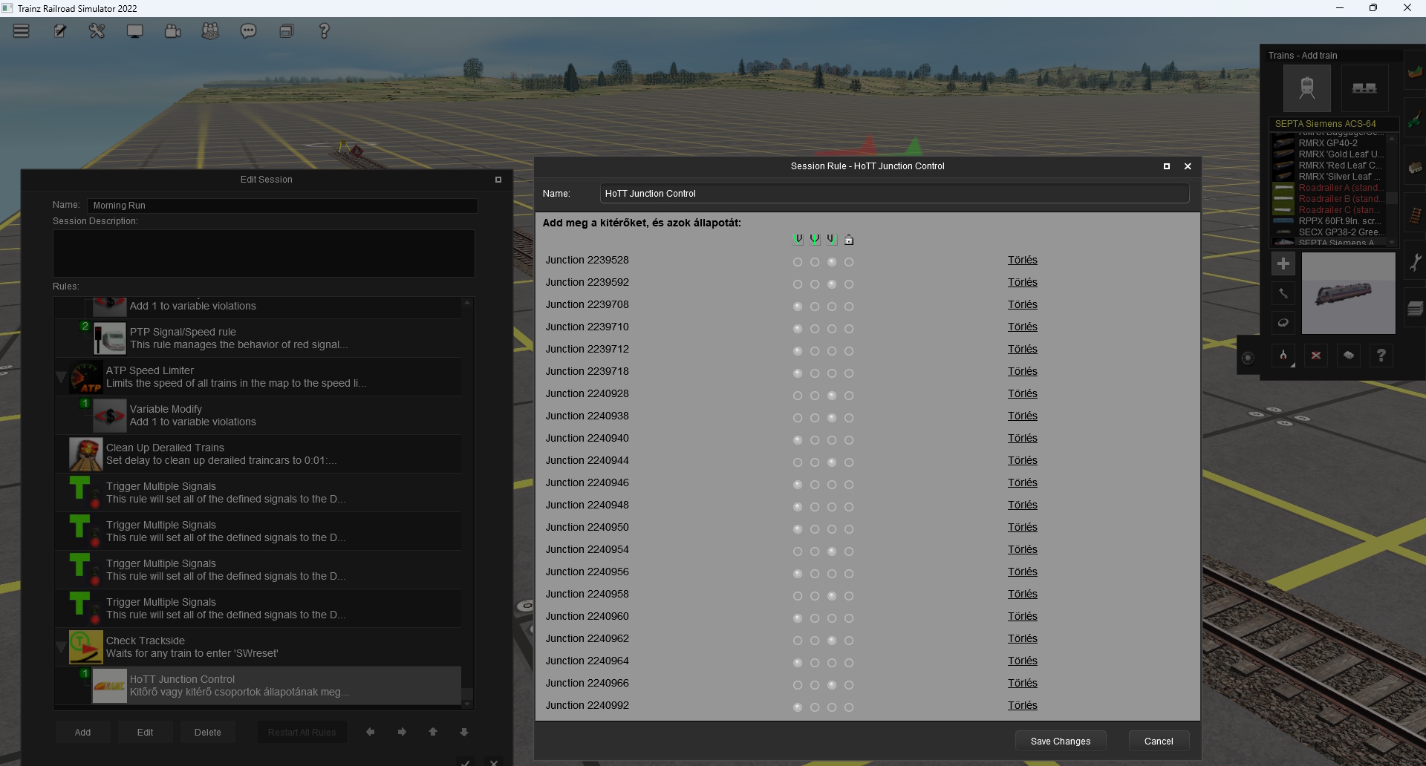Click the locomotive preview thumbnail
The image size is (1426, 766).
point(1349,293)
